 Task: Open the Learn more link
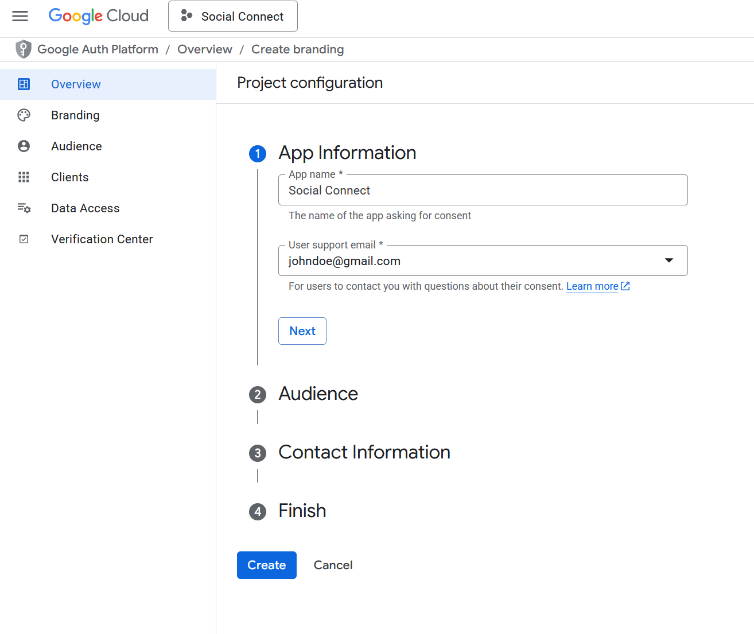[x=592, y=286]
